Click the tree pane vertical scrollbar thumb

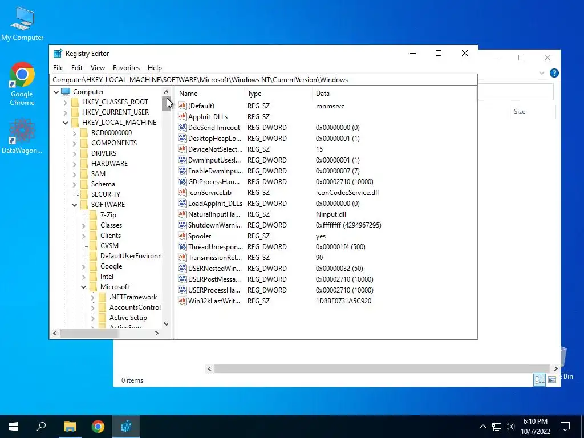click(166, 104)
